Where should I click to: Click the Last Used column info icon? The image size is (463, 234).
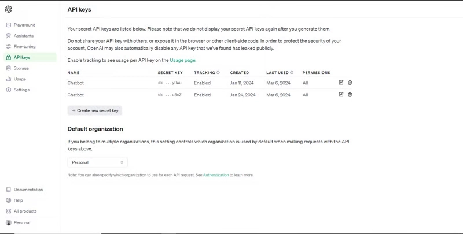coord(292,72)
